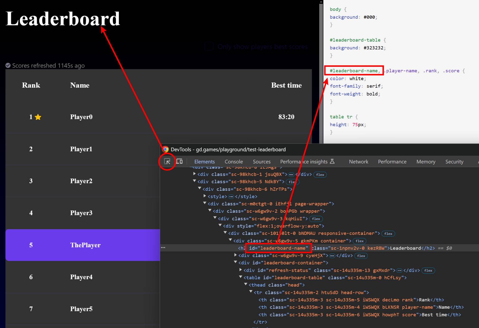Select the inspect element picker icon
The image size is (479, 328).
pos(167,161)
